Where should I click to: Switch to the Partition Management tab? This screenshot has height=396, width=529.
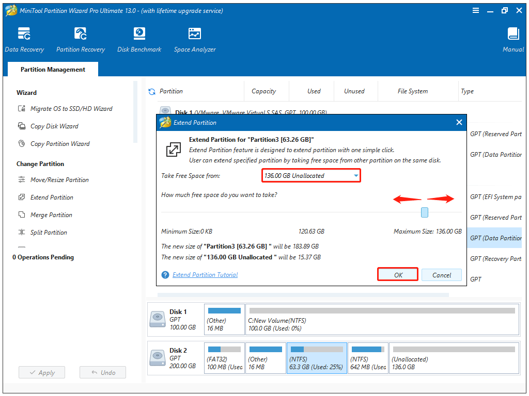click(53, 70)
